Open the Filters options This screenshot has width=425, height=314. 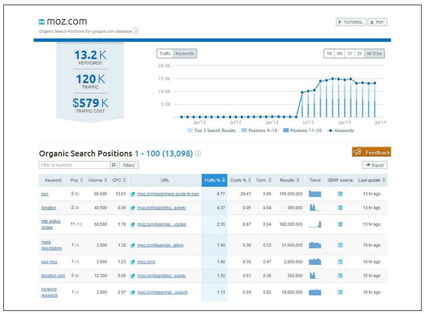pyautogui.click(x=129, y=165)
